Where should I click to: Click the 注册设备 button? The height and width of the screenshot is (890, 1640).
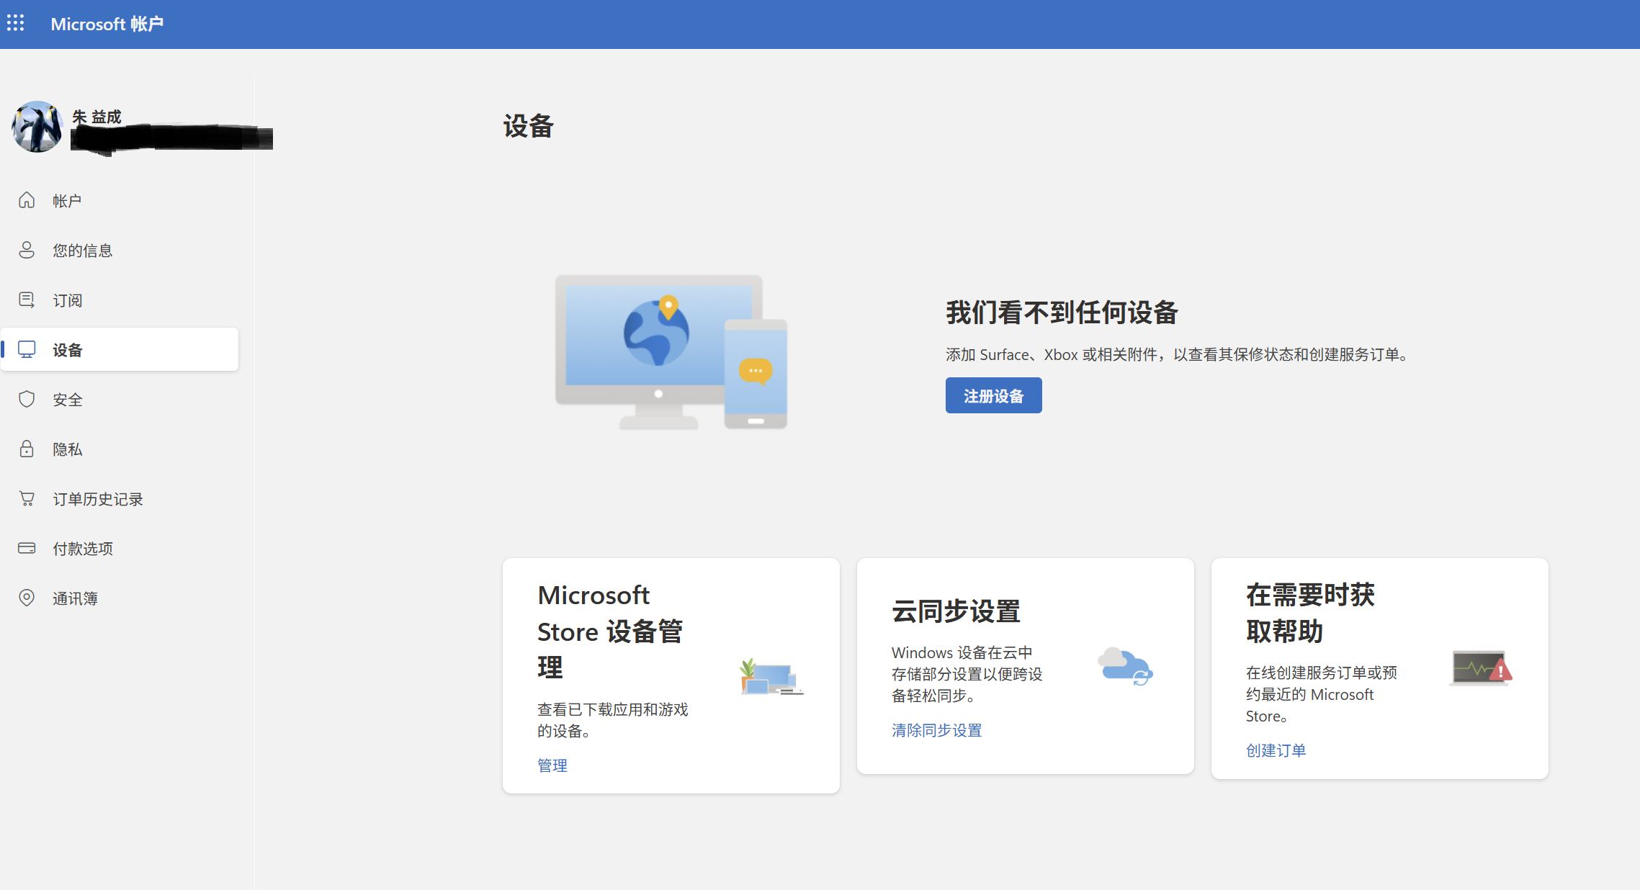click(993, 395)
